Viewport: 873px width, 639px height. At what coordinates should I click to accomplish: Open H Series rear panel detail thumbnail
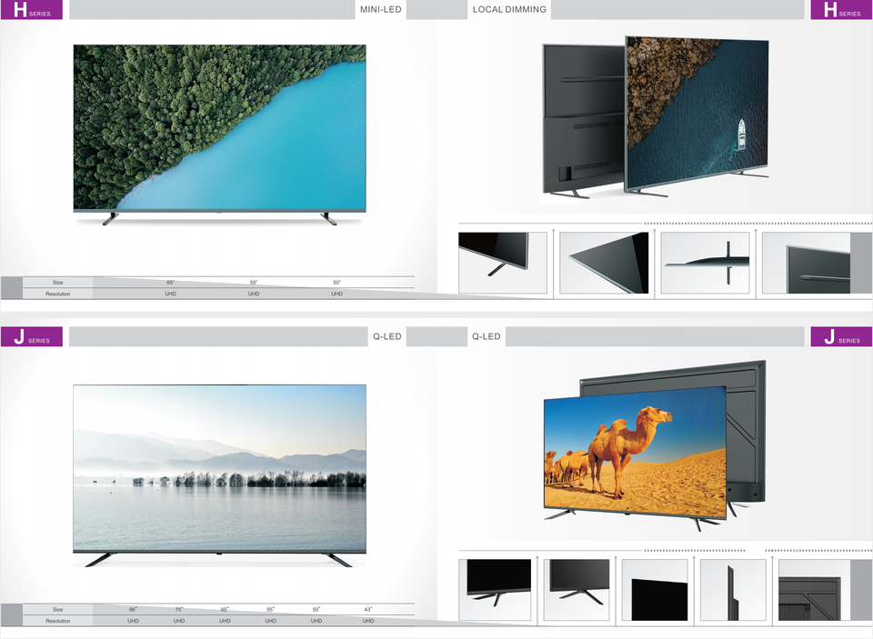807,263
